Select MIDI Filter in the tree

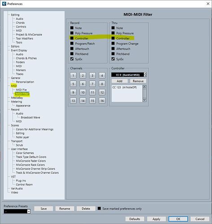pyautogui.click(x=22, y=94)
